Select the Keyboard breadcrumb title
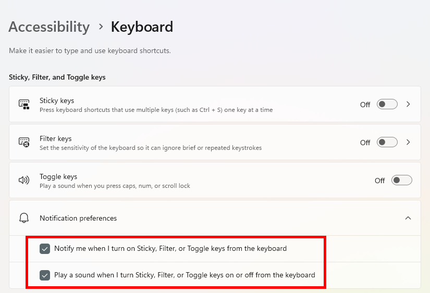 (x=142, y=27)
